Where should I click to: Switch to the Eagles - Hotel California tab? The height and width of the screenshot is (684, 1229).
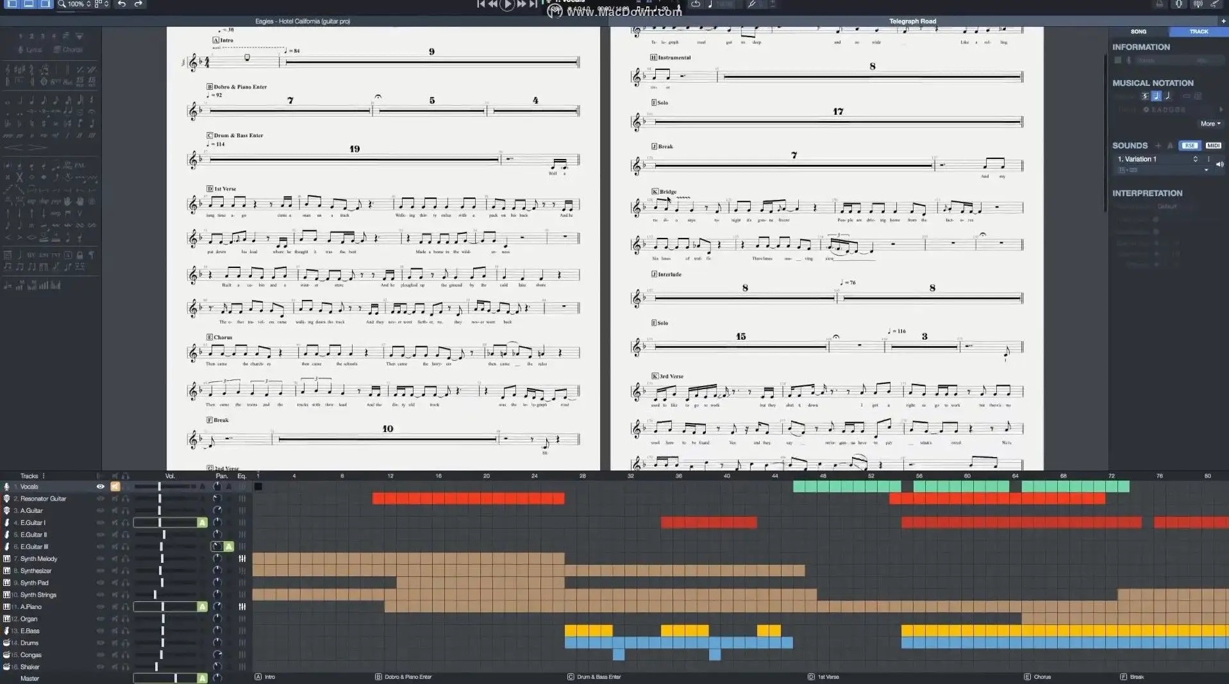coord(303,21)
